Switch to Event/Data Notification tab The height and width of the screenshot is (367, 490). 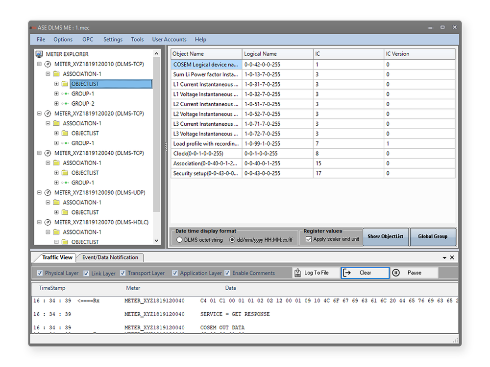(x=110, y=257)
